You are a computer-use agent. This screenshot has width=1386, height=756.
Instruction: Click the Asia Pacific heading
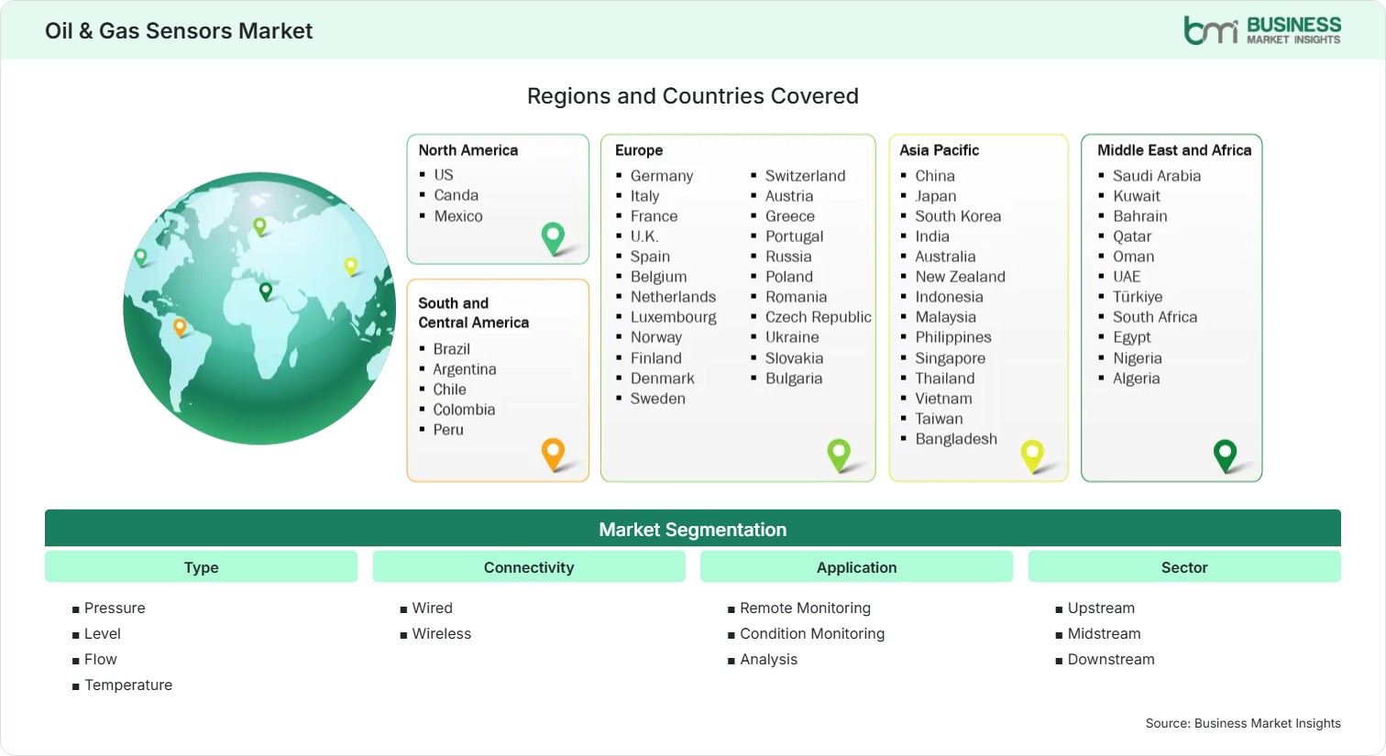point(939,150)
